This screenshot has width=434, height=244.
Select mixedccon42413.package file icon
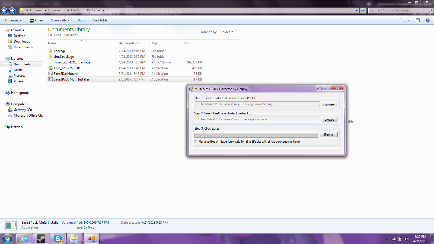point(50,62)
